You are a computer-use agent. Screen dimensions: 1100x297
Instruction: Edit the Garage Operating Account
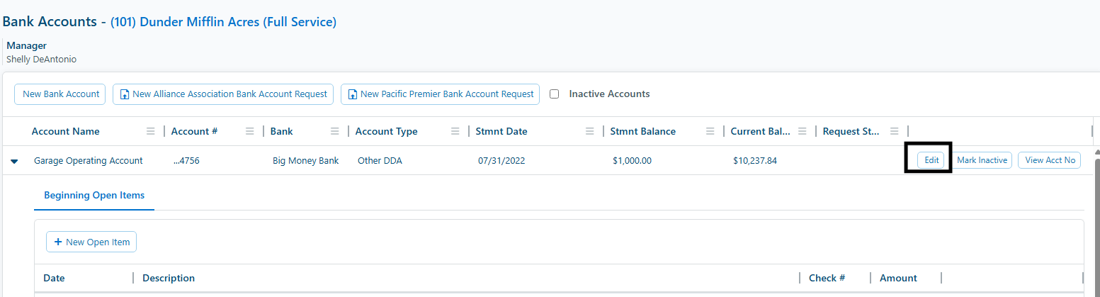tap(931, 160)
